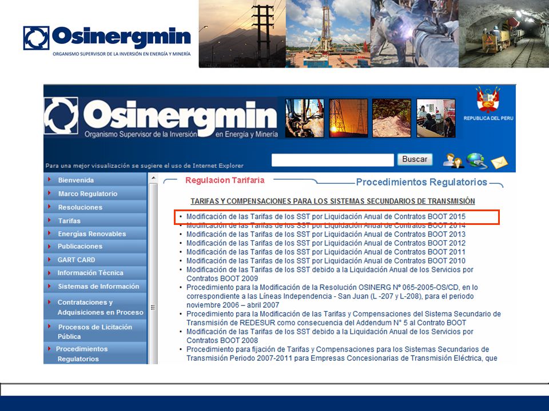Open Información Técnica section

point(90,273)
